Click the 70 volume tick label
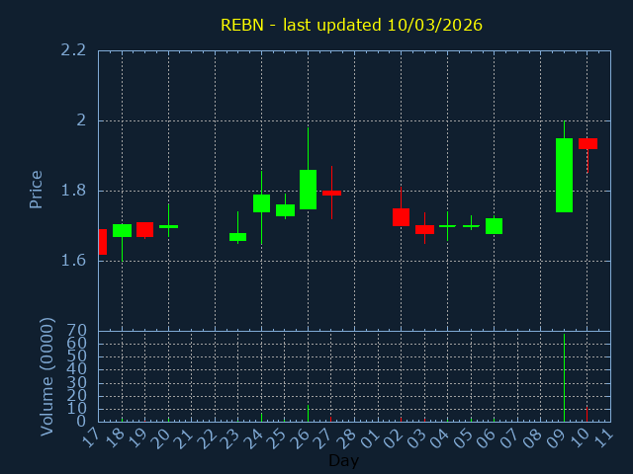This screenshot has width=633, height=474. click(x=76, y=331)
